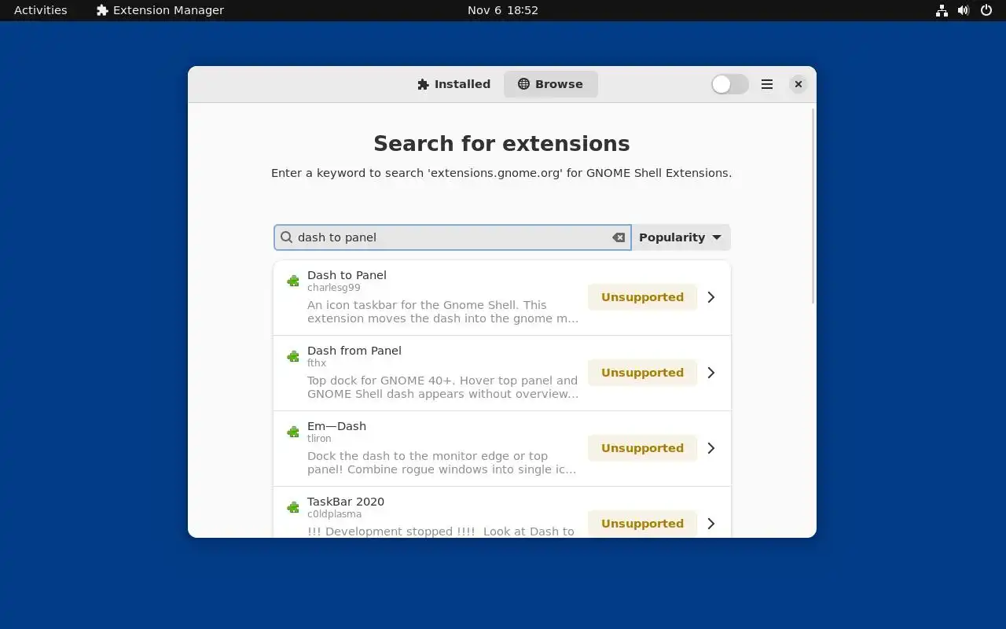
Task: Select the 'TaskBar 2020' title text
Action: (346, 502)
